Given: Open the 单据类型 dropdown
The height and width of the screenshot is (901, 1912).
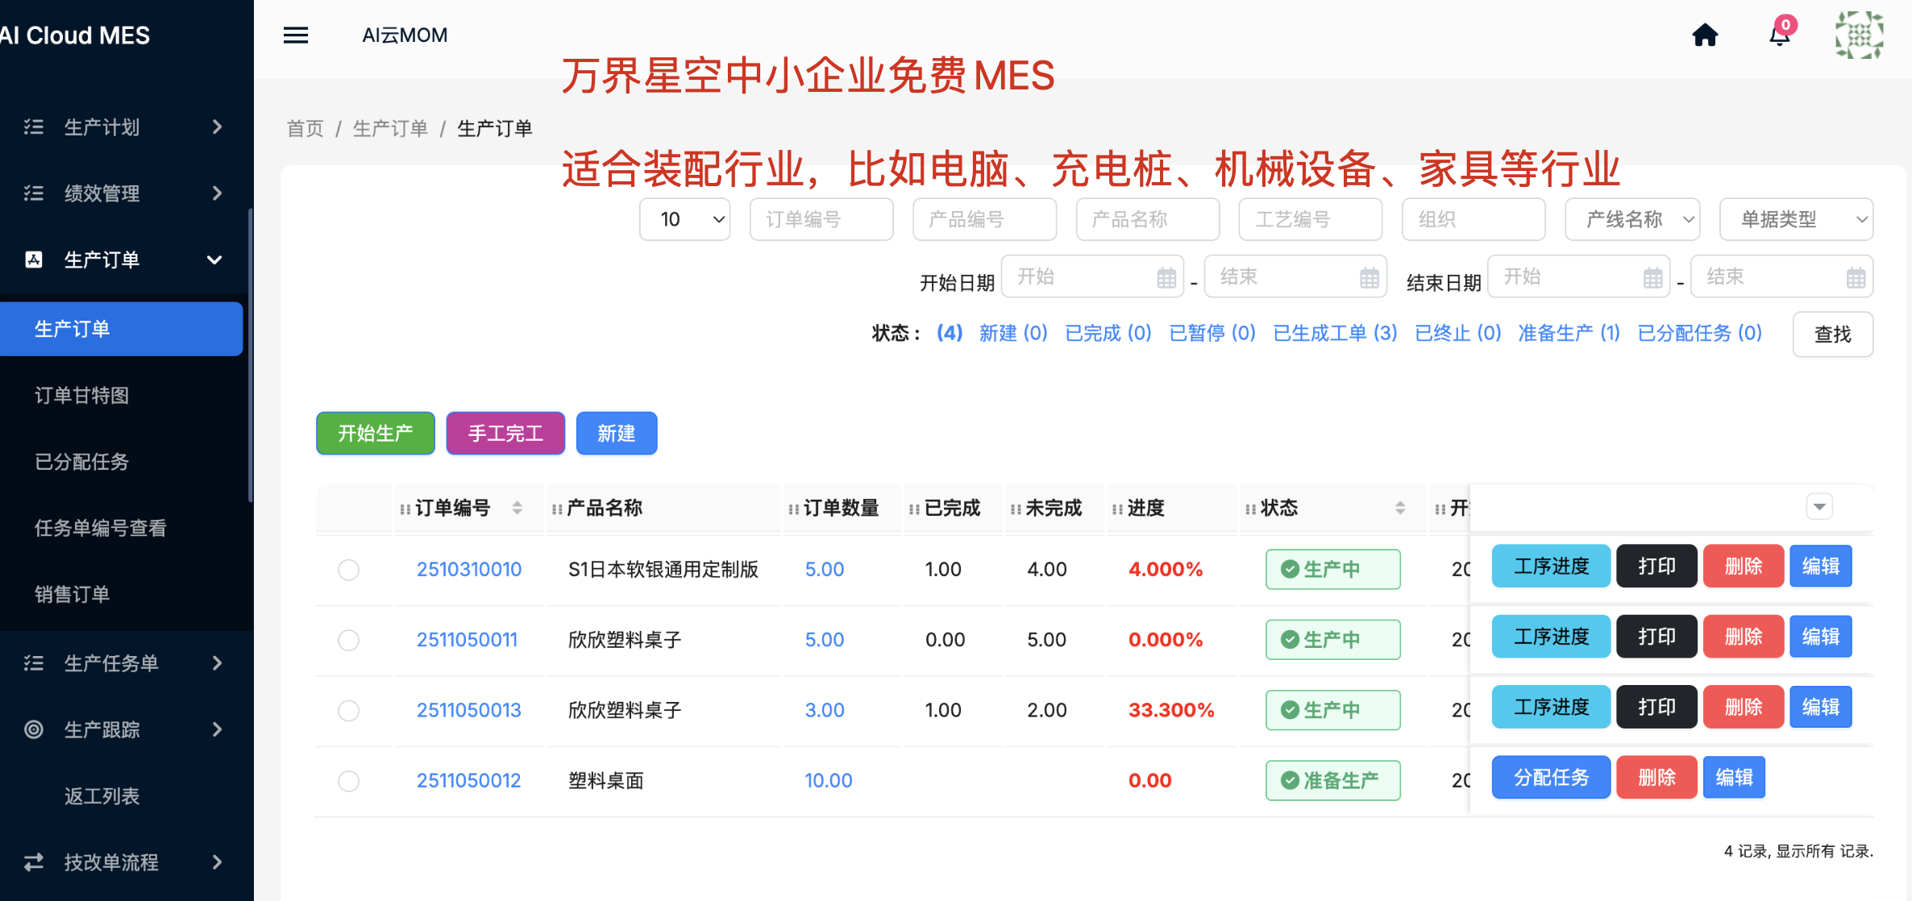Looking at the screenshot, I should tap(1796, 218).
